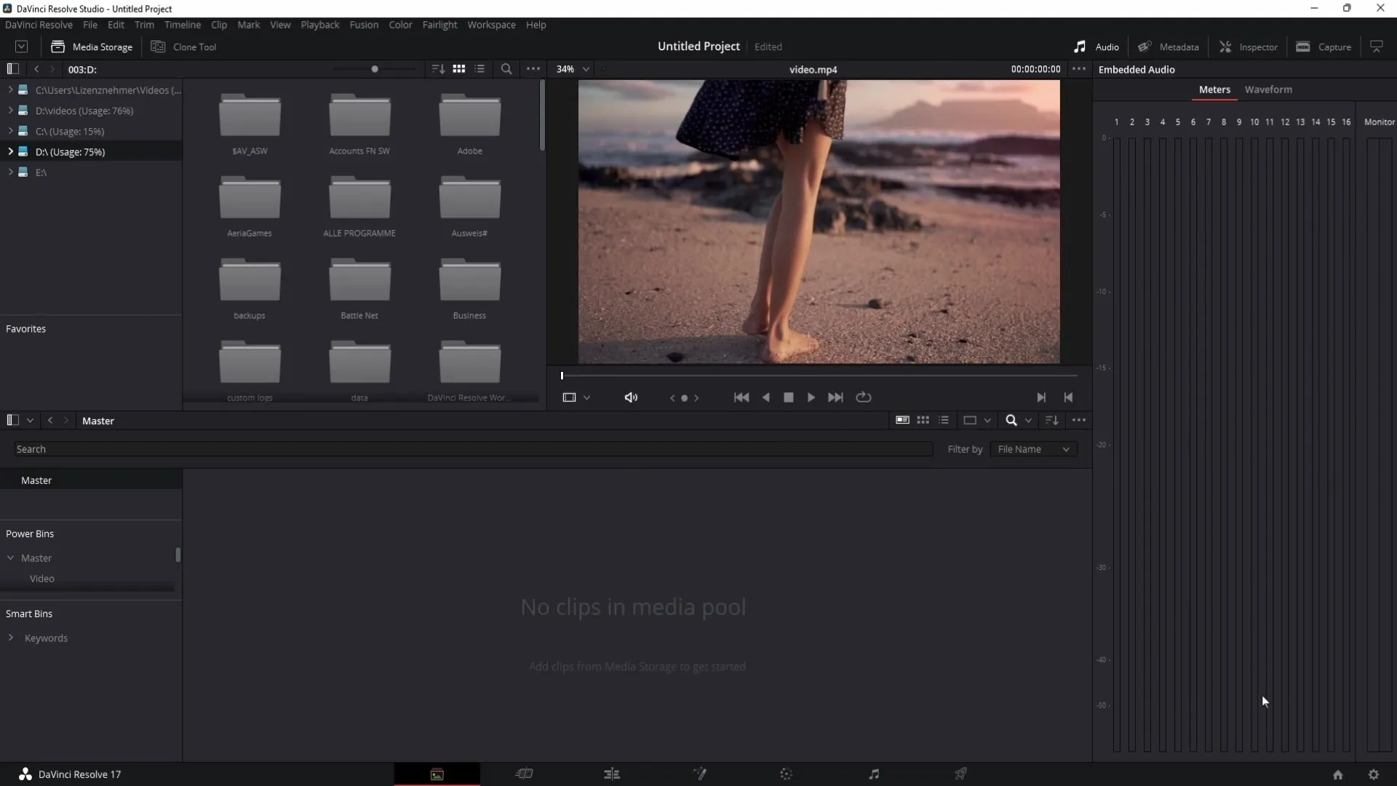Viewport: 1397px width, 786px height.
Task: Switch to Meters tab in embedded audio
Action: tap(1214, 90)
